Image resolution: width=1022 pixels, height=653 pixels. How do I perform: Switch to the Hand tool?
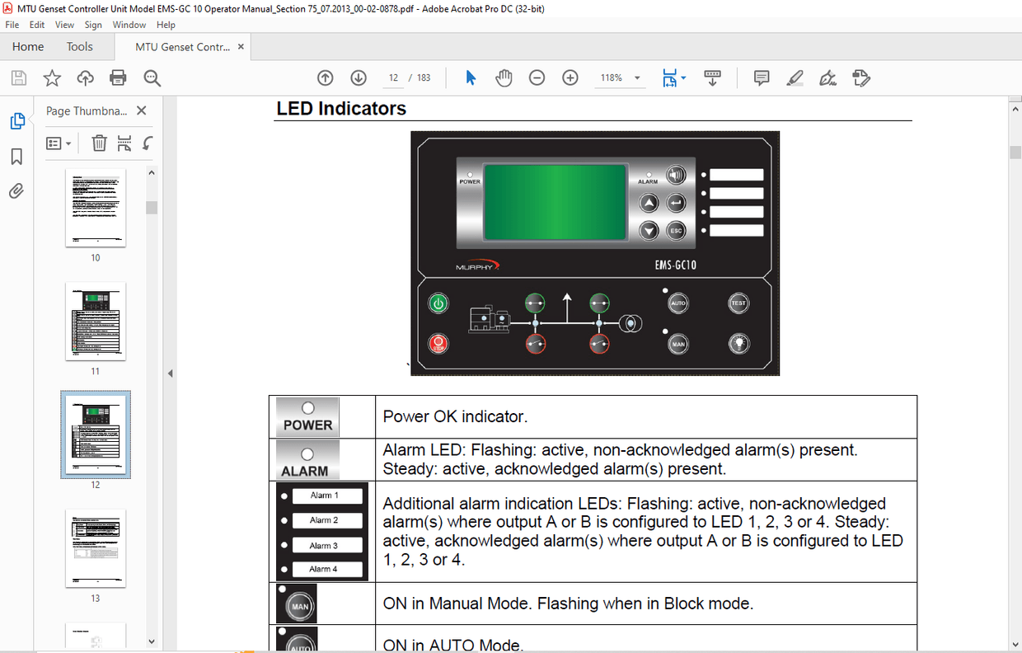(x=504, y=78)
